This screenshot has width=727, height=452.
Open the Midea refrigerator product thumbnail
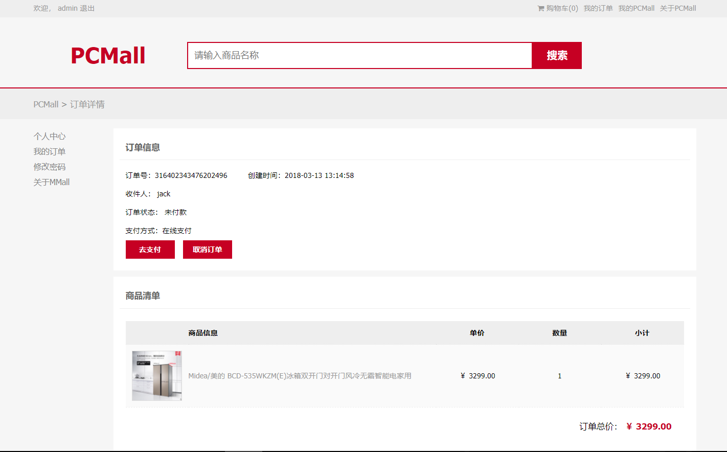(x=157, y=376)
